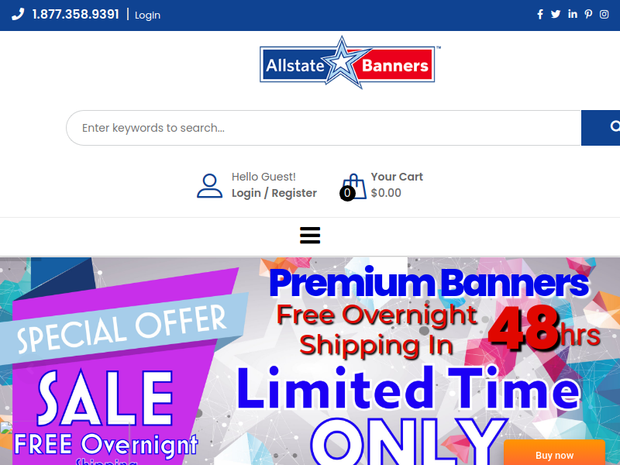Click the Allstate Banners logo
The height and width of the screenshot is (465, 620).
350,63
